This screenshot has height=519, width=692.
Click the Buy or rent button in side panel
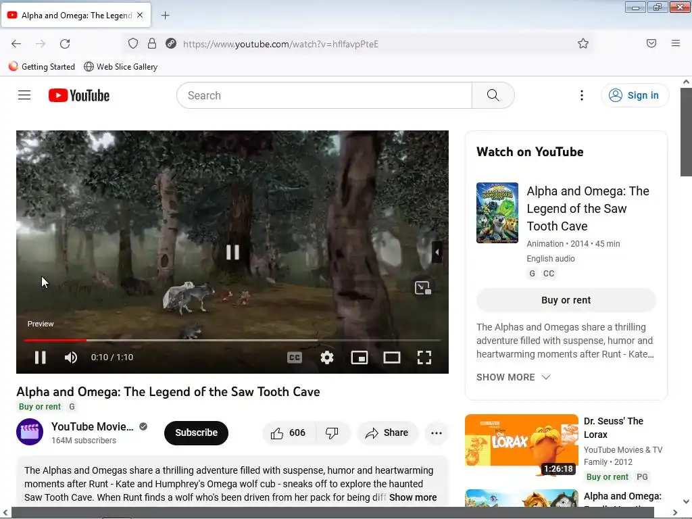point(566,300)
